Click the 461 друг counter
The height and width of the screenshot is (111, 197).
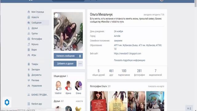(x=111, y=72)
